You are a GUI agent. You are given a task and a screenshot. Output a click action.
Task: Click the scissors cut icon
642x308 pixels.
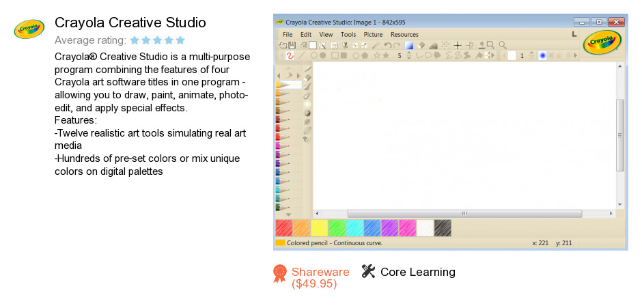[345, 46]
